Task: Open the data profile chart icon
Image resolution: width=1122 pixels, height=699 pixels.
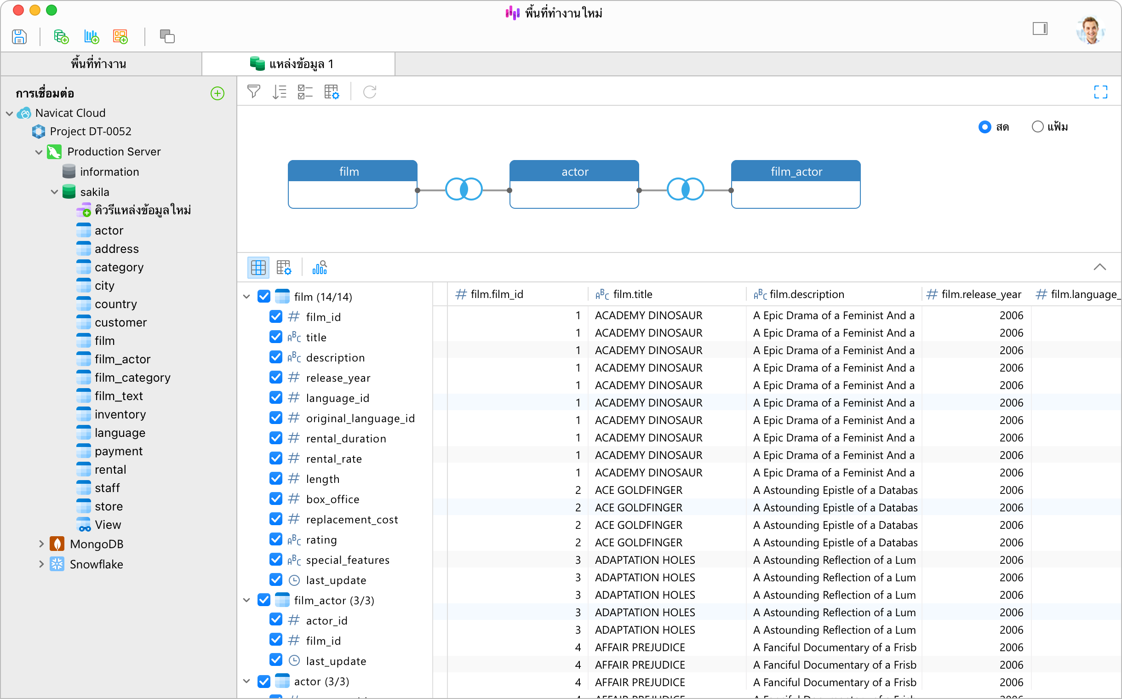Action: point(320,267)
